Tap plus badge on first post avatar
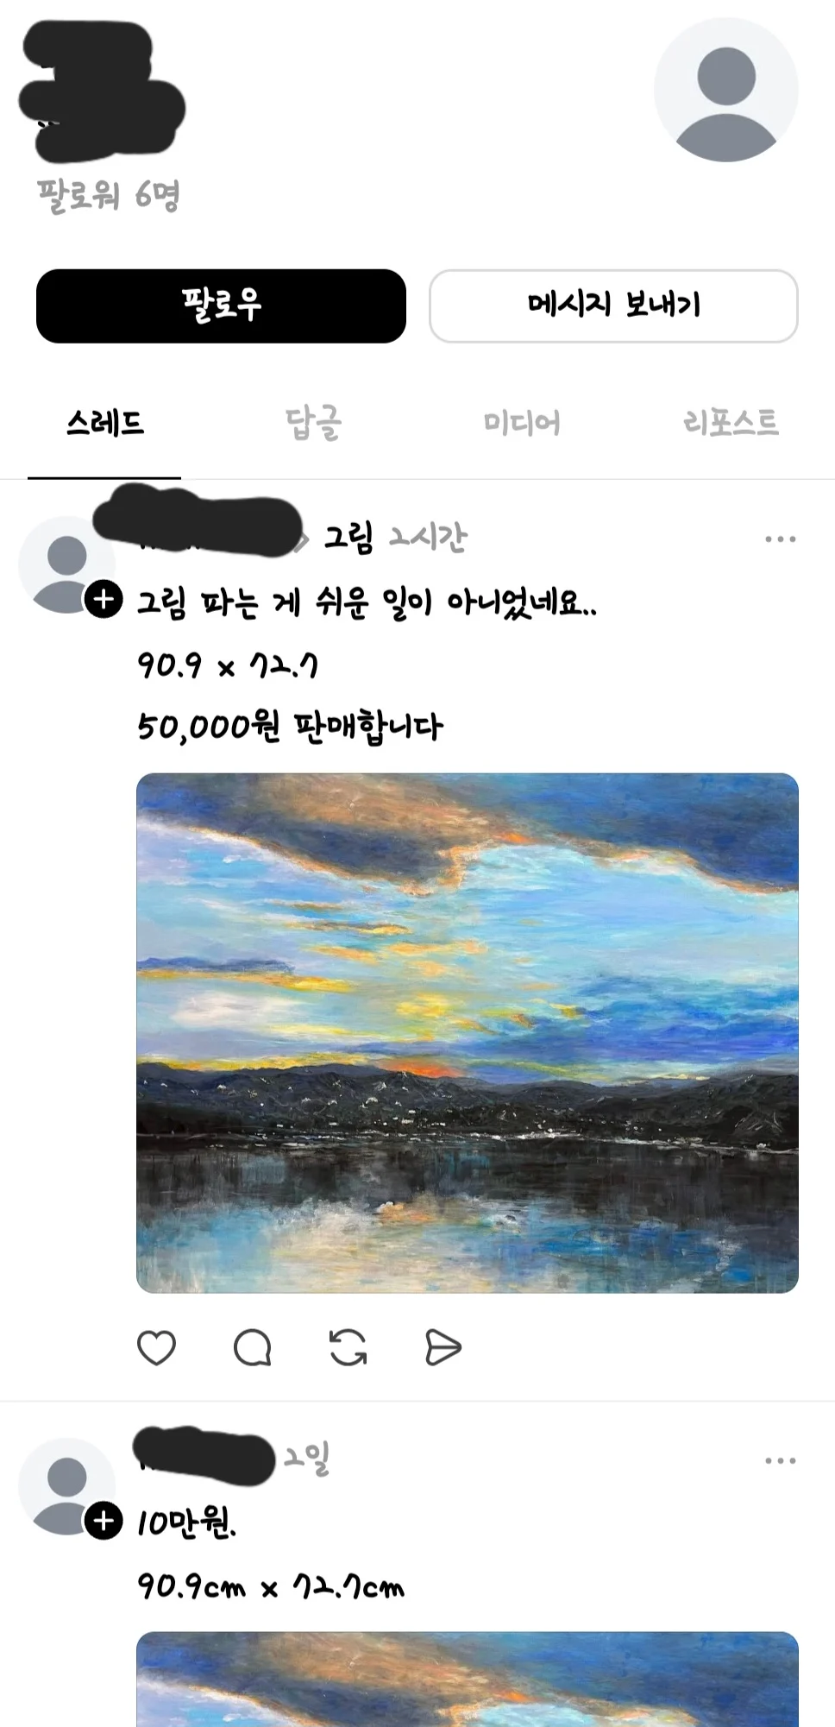835x1727 pixels. 104,599
